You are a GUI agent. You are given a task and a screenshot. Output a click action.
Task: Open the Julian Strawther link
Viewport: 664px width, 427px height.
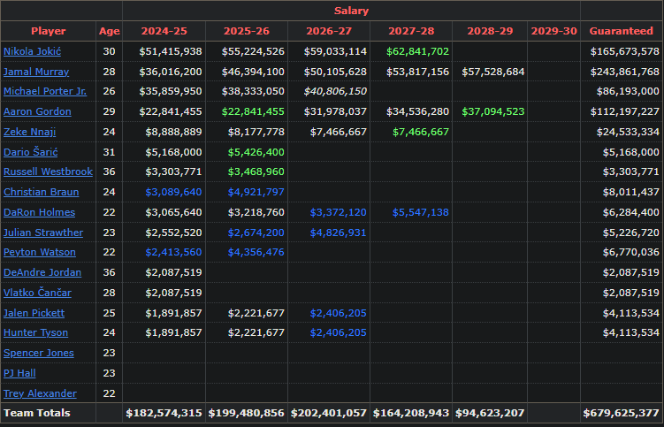pyautogui.click(x=43, y=233)
